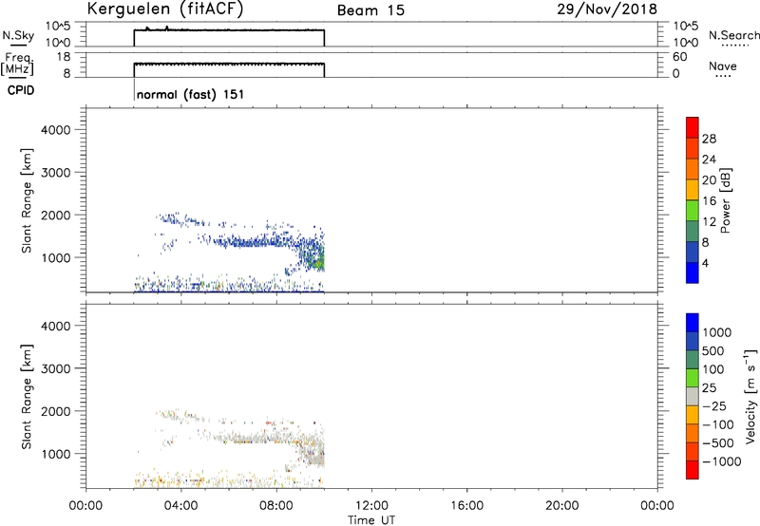This screenshot has width=760, height=526.
Task: Select the 'N.Search' legend label
Action: pyautogui.click(x=734, y=35)
